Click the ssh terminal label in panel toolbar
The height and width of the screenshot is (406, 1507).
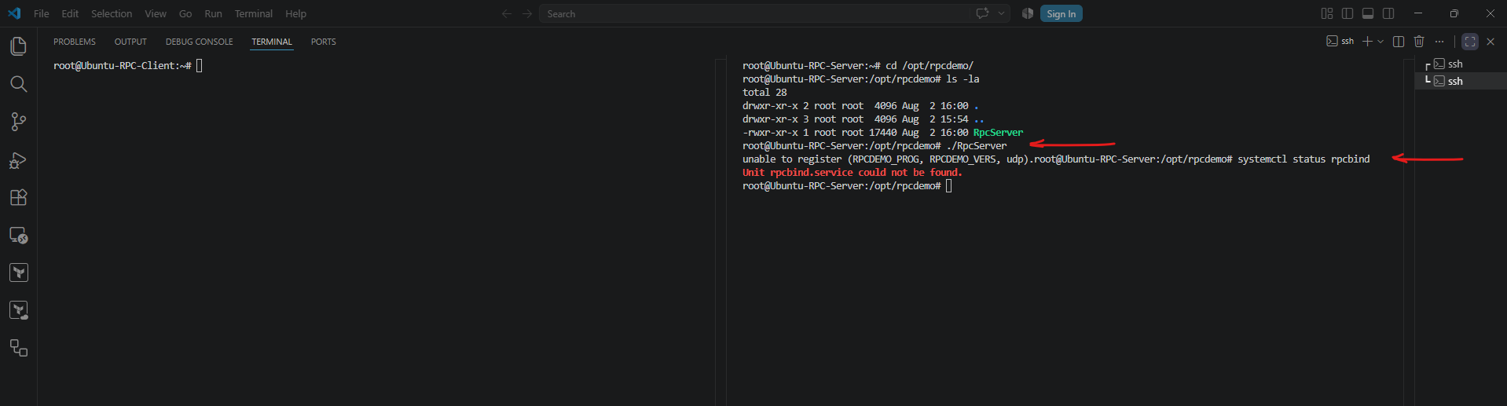(1340, 41)
